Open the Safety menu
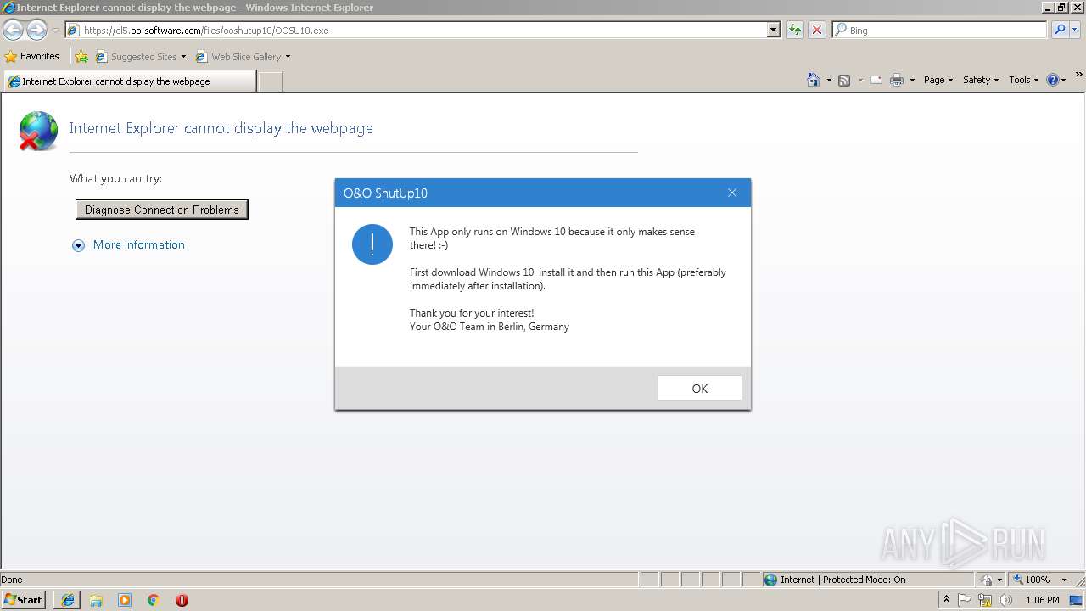This screenshot has height=611, width=1086. pyautogui.click(x=981, y=80)
